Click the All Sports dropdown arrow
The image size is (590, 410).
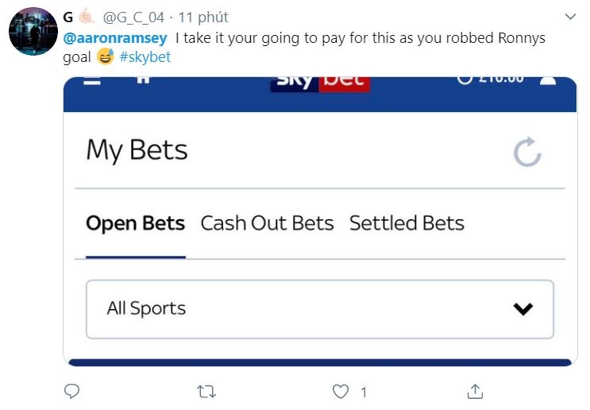(x=523, y=309)
